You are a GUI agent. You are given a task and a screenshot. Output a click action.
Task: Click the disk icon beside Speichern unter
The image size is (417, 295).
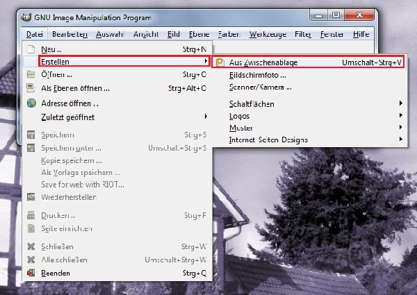[31, 148]
